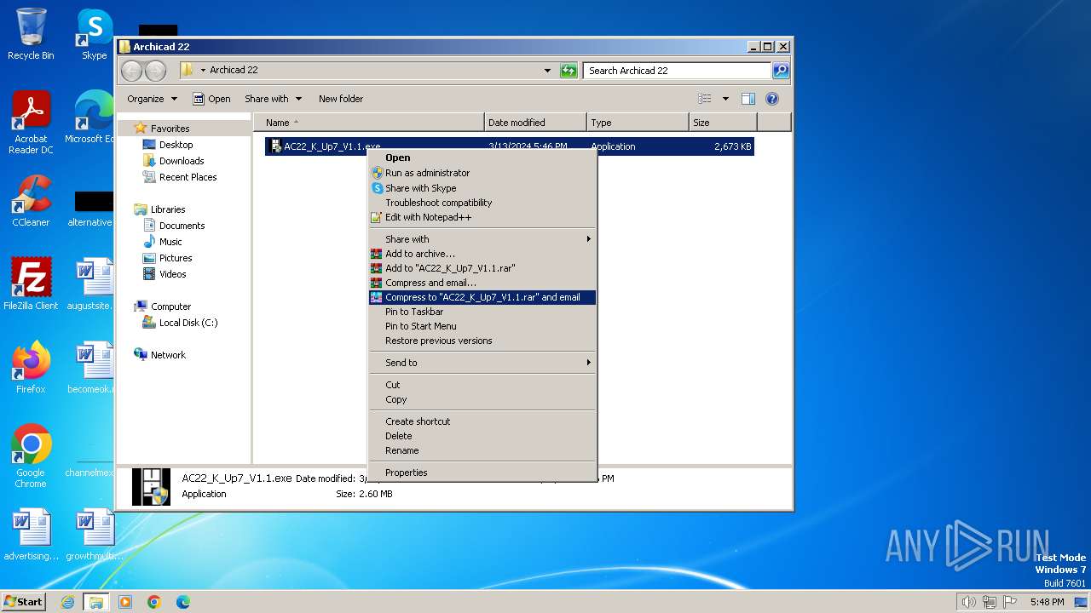This screenshot has height=613, width=1091.
Task: Select Run as administrator
Action: (482, 173)
